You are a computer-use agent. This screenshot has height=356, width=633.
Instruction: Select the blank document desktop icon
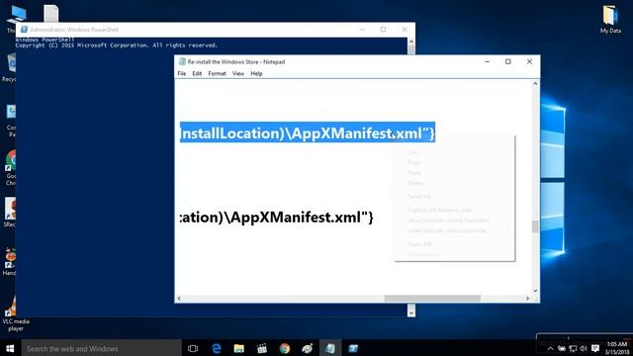pyautogui.click(x=50, y=13)
